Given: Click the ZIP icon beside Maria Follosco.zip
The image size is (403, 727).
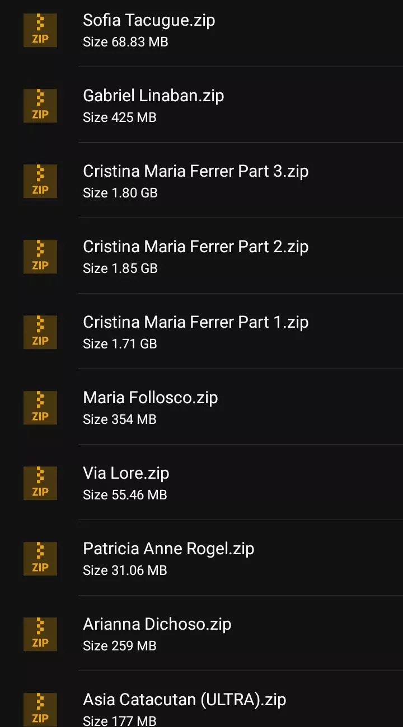Looking at the screenshot, I should 40,408.
